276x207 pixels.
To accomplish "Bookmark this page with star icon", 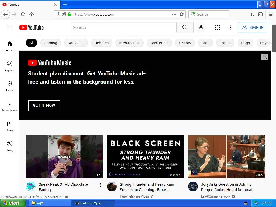I will [182, 15].
